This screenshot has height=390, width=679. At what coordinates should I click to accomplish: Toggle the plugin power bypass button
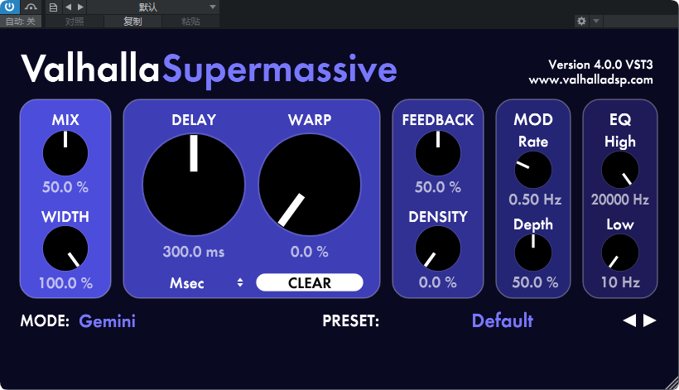click(x=10, y=7)
